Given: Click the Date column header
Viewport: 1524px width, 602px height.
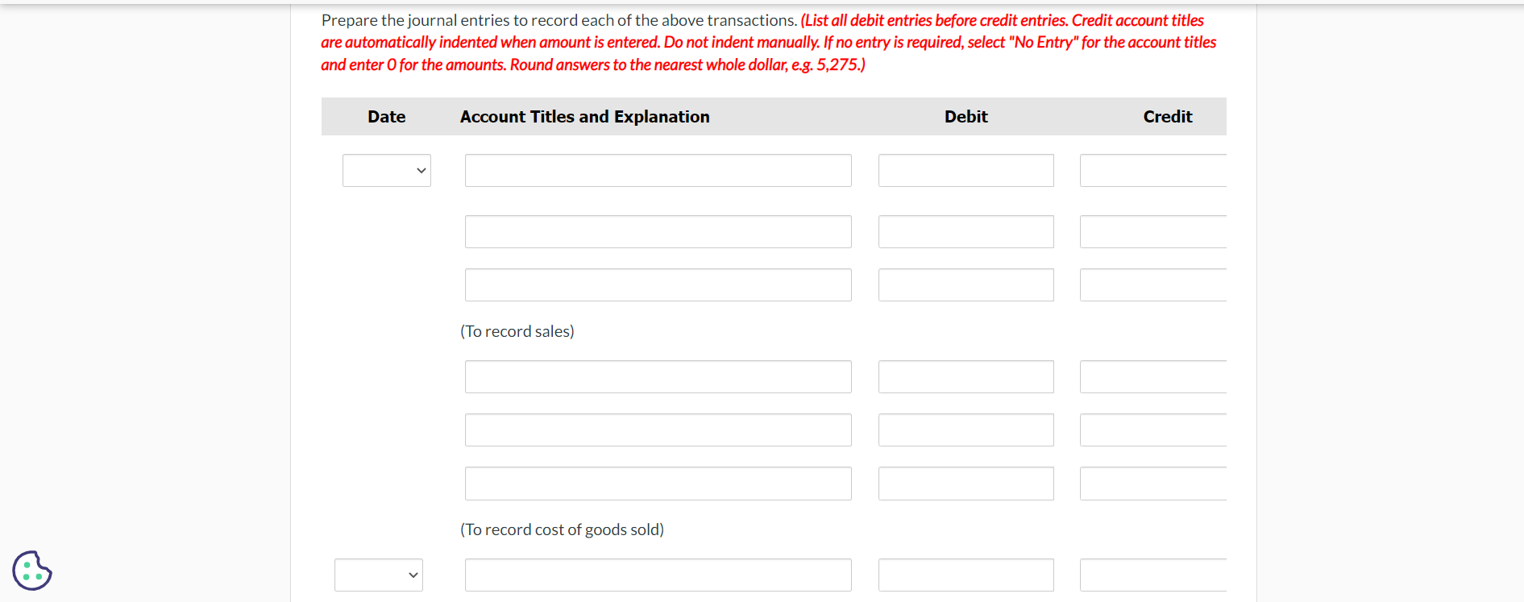Looking at the screenshot, I should pos(386,116).
